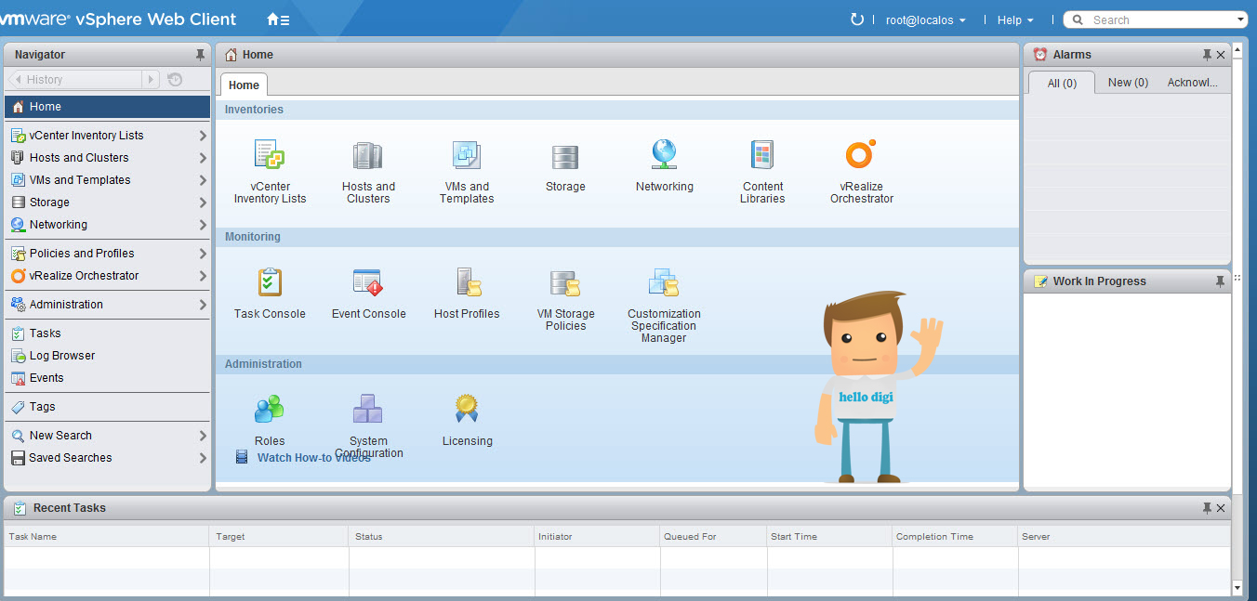Expand Hosts and Clusters chevron in Navigator
1257x601 pixels.
click(x=203, y=158)
